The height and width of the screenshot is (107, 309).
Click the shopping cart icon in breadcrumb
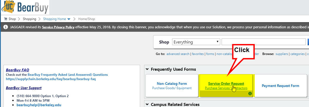[6, 19]
